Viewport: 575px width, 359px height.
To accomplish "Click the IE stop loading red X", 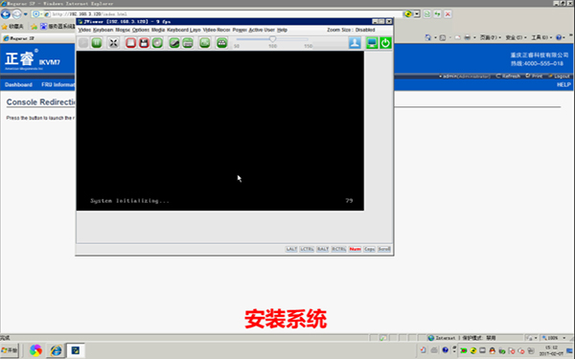I will click(x=448, y=14).
